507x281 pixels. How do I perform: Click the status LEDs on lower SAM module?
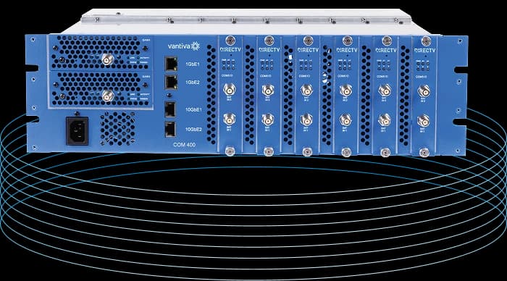(138, 97)
